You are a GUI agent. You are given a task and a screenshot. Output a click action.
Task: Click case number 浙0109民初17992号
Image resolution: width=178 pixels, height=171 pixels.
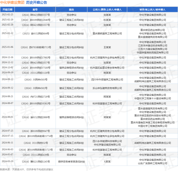coord(36,57)
